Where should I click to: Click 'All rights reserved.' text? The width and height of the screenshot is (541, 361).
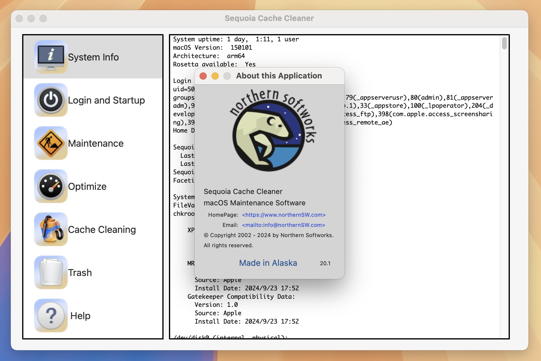tap(229, 245)
